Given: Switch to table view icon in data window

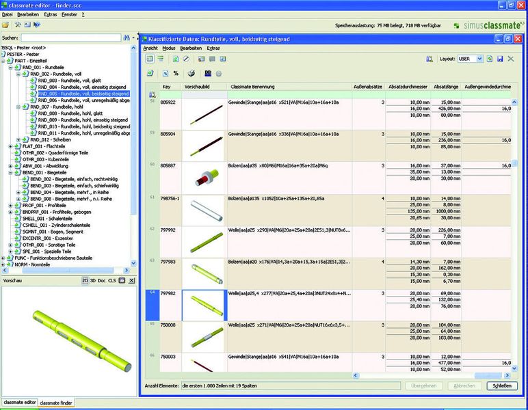Looking at the screenshot, I should point(150,59).
